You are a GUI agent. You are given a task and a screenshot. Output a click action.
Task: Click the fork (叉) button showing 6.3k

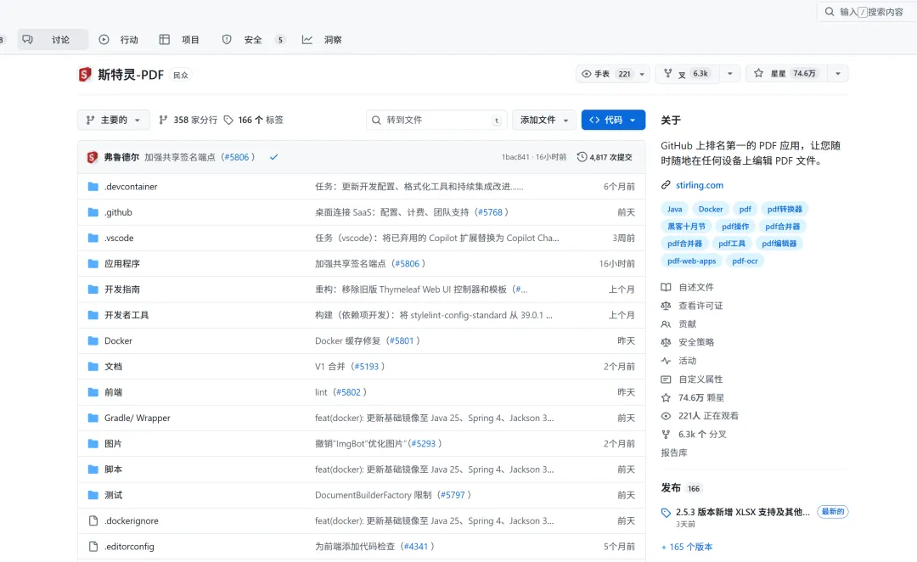[x=687, y=74]
